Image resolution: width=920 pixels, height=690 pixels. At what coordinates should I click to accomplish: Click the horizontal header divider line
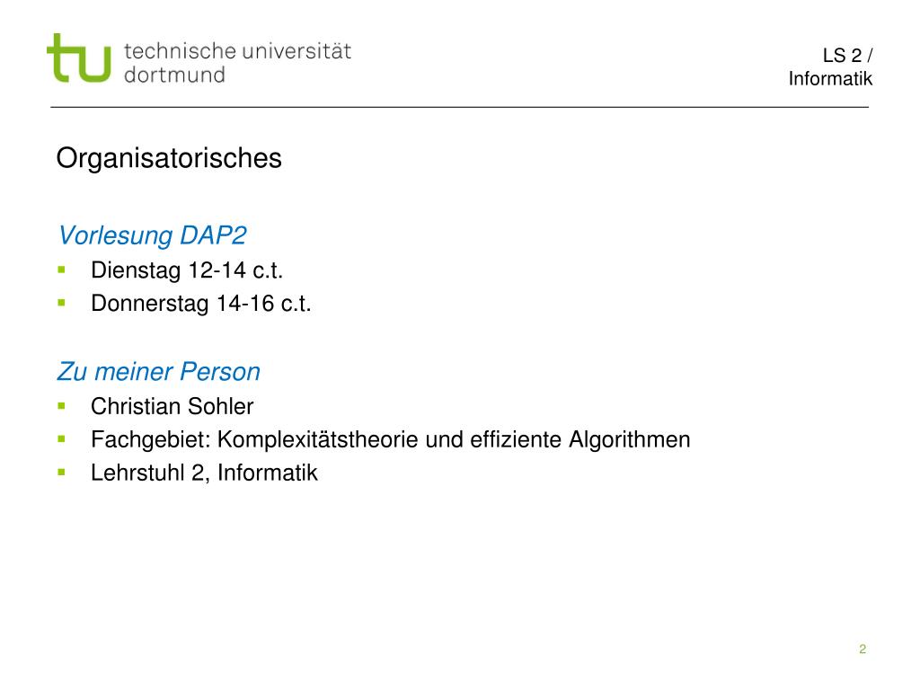pyautogui.click(x=459, y=108)
